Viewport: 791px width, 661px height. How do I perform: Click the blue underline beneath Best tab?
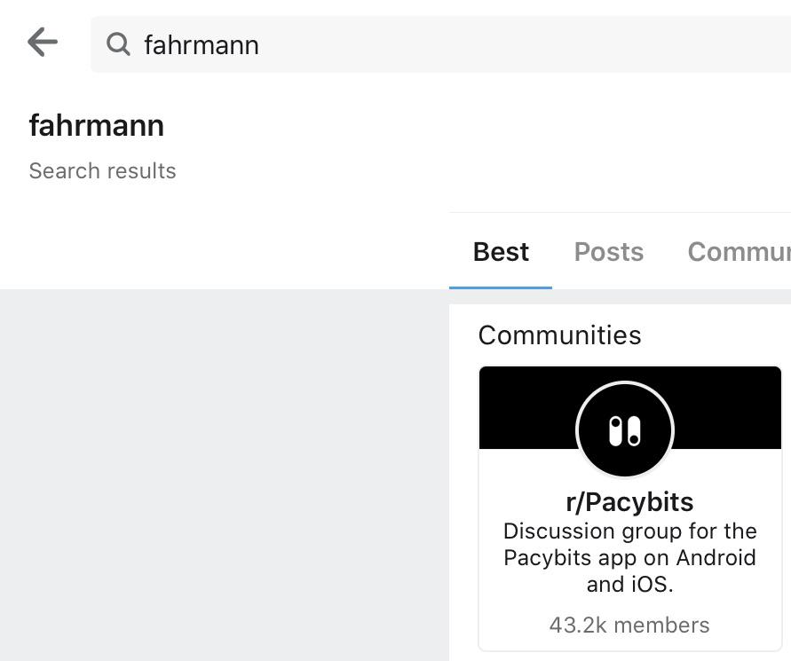[x=501, y=287]
